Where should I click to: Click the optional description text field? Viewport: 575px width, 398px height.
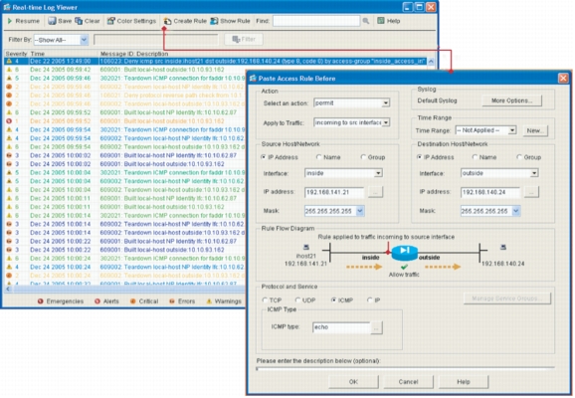coord(405,368)
